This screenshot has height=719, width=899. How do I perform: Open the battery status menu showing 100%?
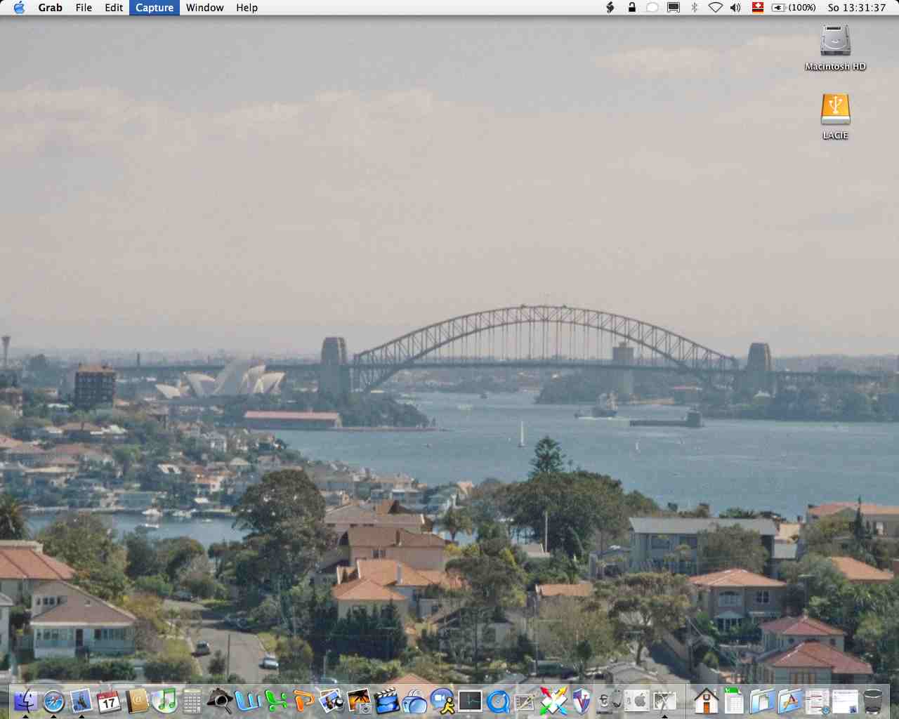pos(794,8)
